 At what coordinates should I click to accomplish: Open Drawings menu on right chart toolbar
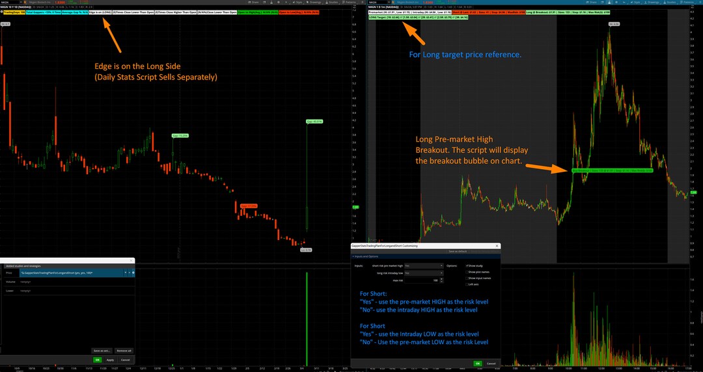pyautogui.click(x=652, y=2)
